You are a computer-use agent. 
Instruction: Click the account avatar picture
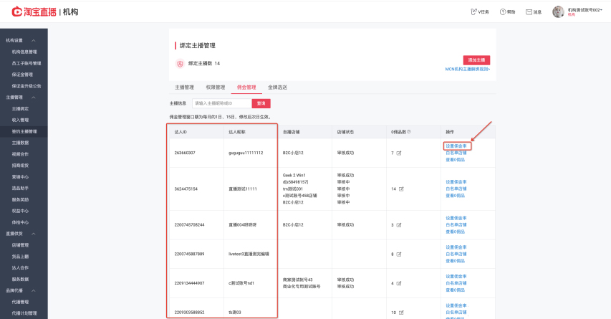558,11
